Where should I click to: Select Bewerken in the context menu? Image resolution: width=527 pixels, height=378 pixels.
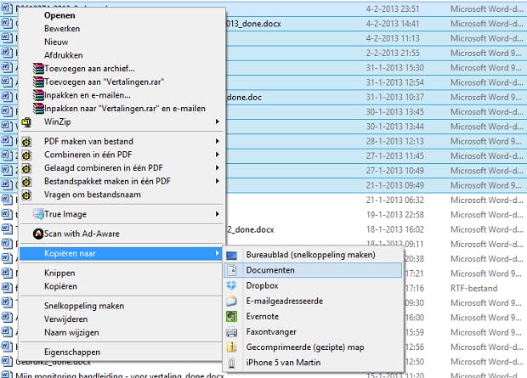click(x=62, y=29)
